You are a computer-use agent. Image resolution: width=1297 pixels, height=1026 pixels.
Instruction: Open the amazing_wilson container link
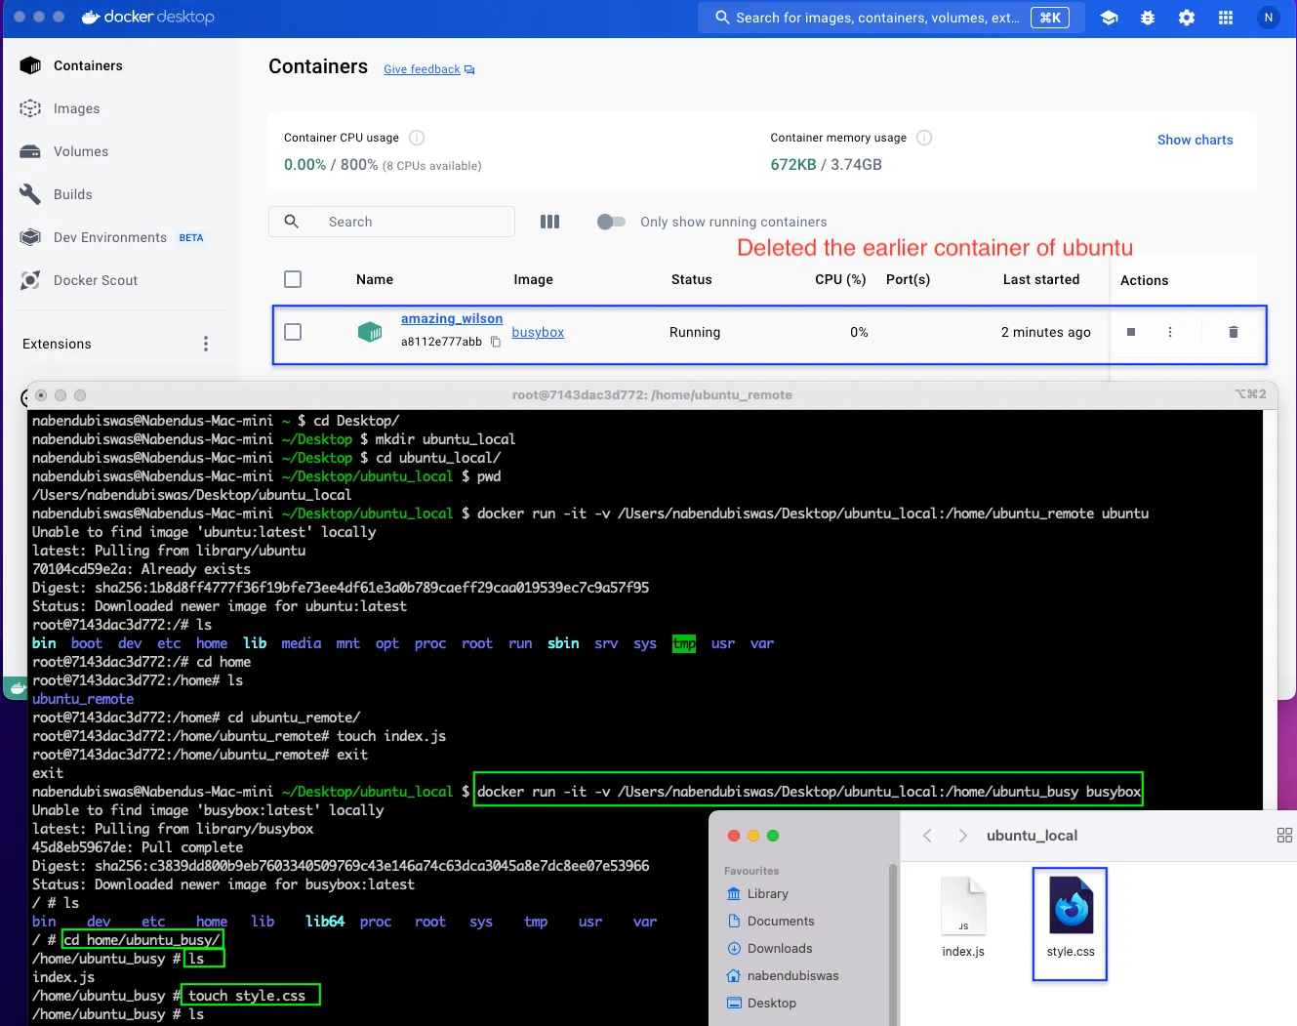click(452, 318)
